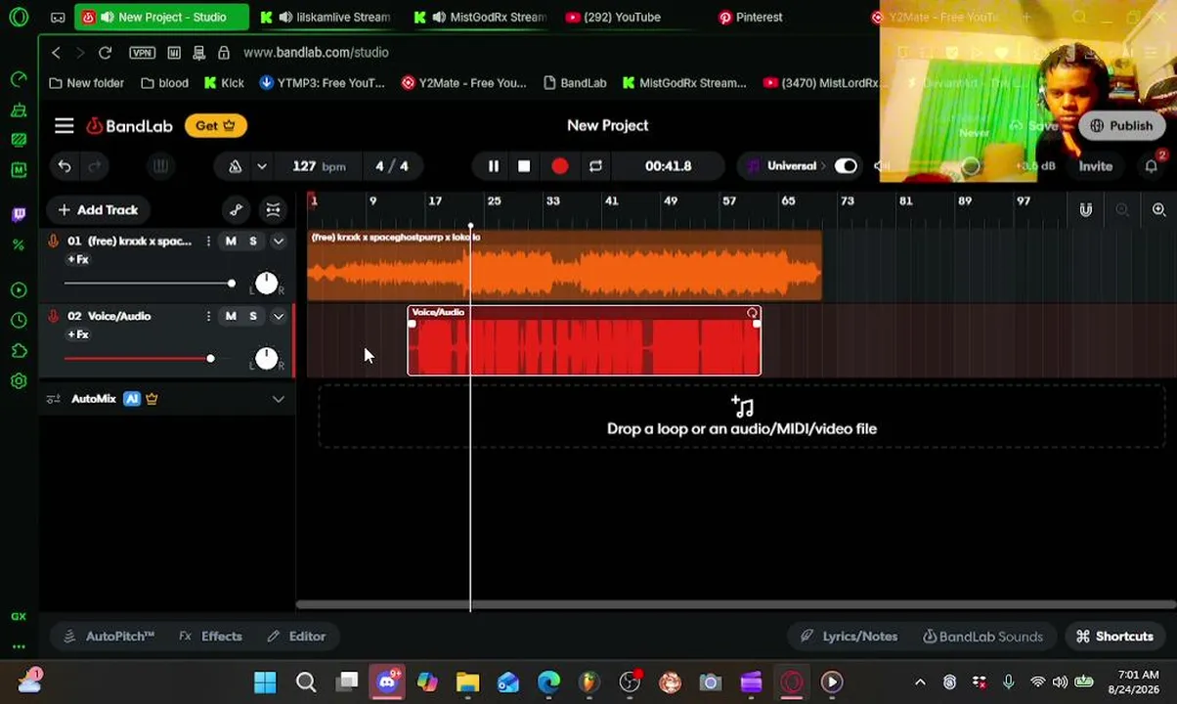The width and height of the screenshot is (1177, 704).
Task: Solo track 01
Action: pos(253,241)
